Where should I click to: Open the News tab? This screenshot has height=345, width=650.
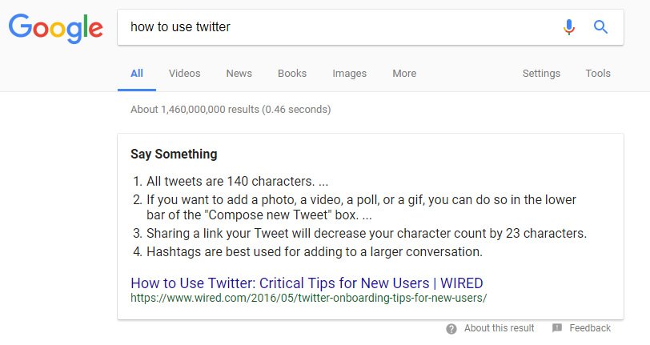[x=239, y=74]
